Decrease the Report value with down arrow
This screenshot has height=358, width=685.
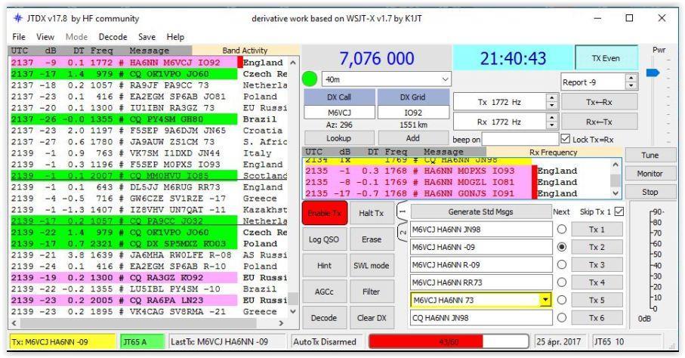(x=631, y=85)
